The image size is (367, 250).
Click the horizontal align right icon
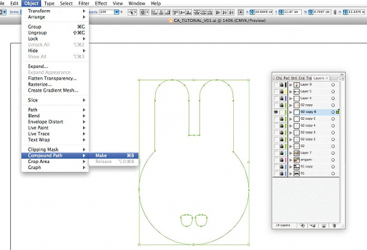click(167, 12)
